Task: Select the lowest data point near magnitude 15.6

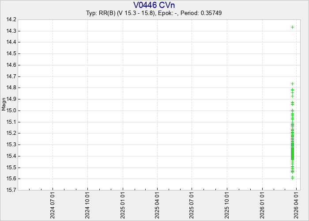Action: 292,178
